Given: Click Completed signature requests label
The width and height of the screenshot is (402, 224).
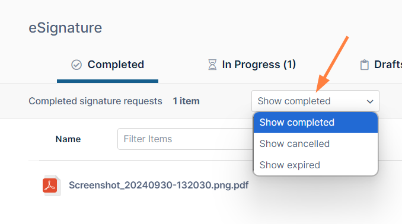Looking at the screenshot, I should pos(95,101).
